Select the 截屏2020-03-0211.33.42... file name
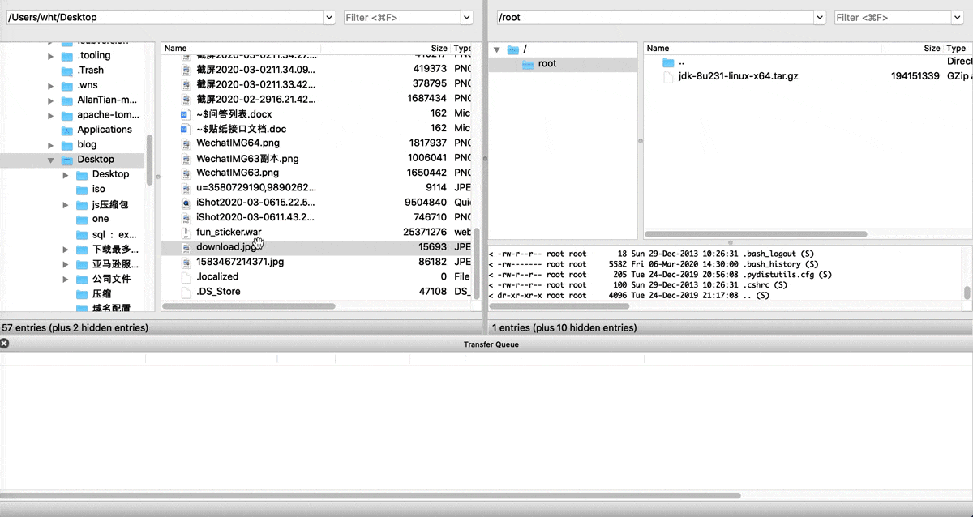The height and width of the screenshot is (517, 973). pos(255,84)
